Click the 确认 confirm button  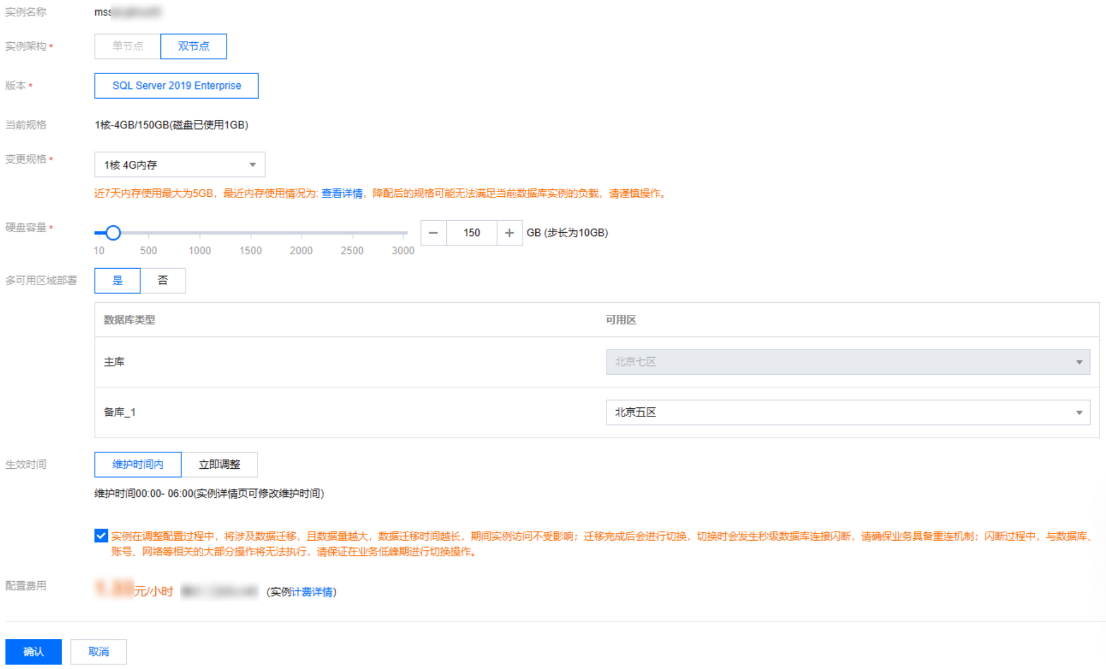tap(33, 651)
